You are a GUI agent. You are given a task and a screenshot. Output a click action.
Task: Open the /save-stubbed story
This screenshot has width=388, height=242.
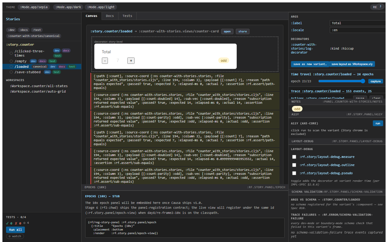[x=42, y=72]
